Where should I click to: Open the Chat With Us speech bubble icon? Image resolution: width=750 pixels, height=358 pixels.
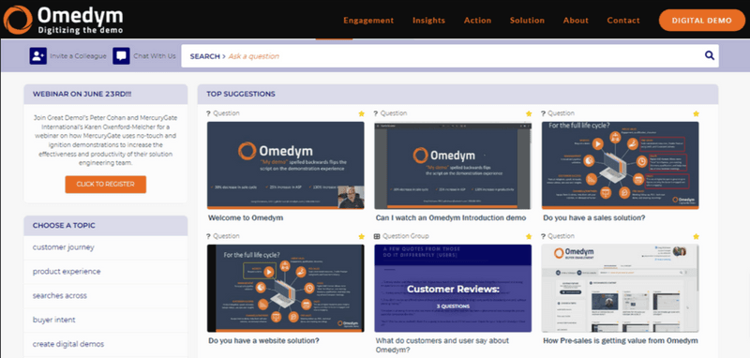122,56
